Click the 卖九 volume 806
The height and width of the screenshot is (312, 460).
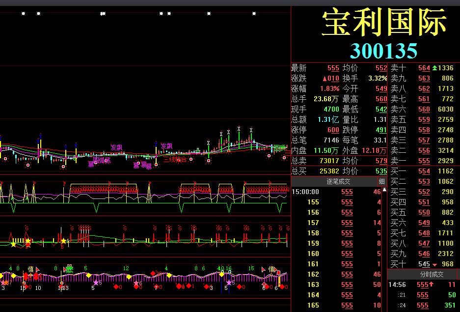(448, 78)
